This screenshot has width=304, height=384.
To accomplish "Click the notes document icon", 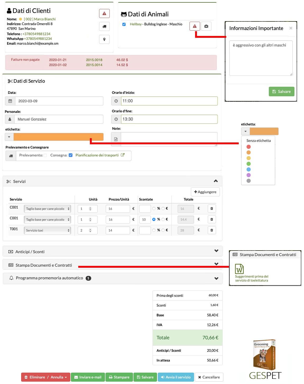I will point(116,139).
